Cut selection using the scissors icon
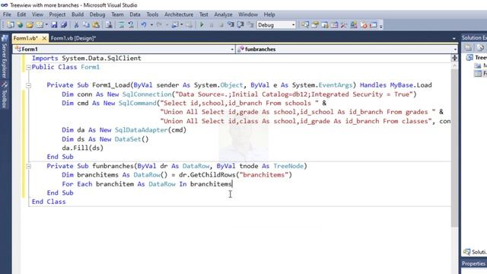The image size is (487, 274). [x=76, y=25]
